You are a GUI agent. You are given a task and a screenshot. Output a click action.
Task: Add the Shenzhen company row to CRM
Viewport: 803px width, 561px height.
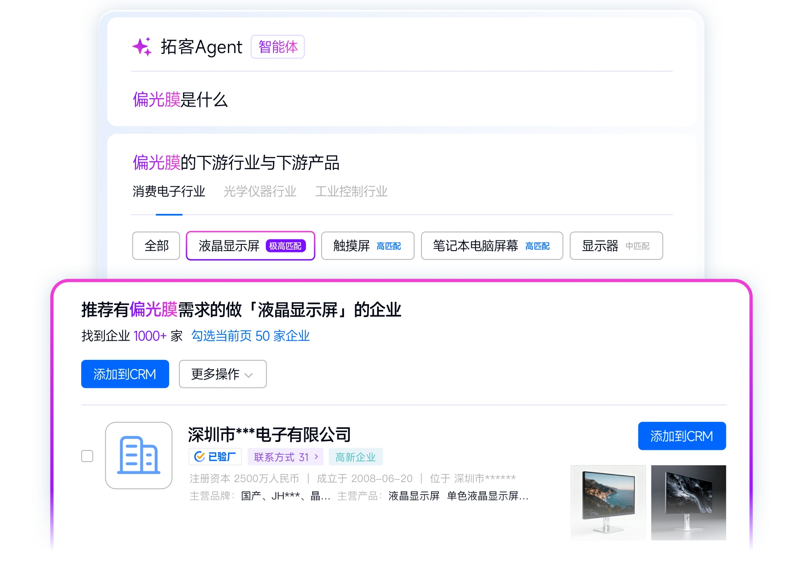[x=682, y=436]
